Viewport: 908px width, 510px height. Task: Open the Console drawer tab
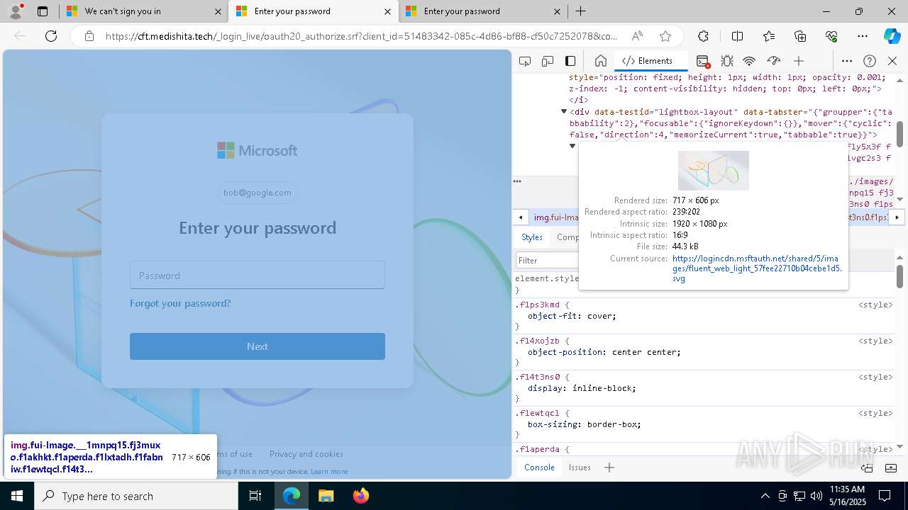pos(539,467)
